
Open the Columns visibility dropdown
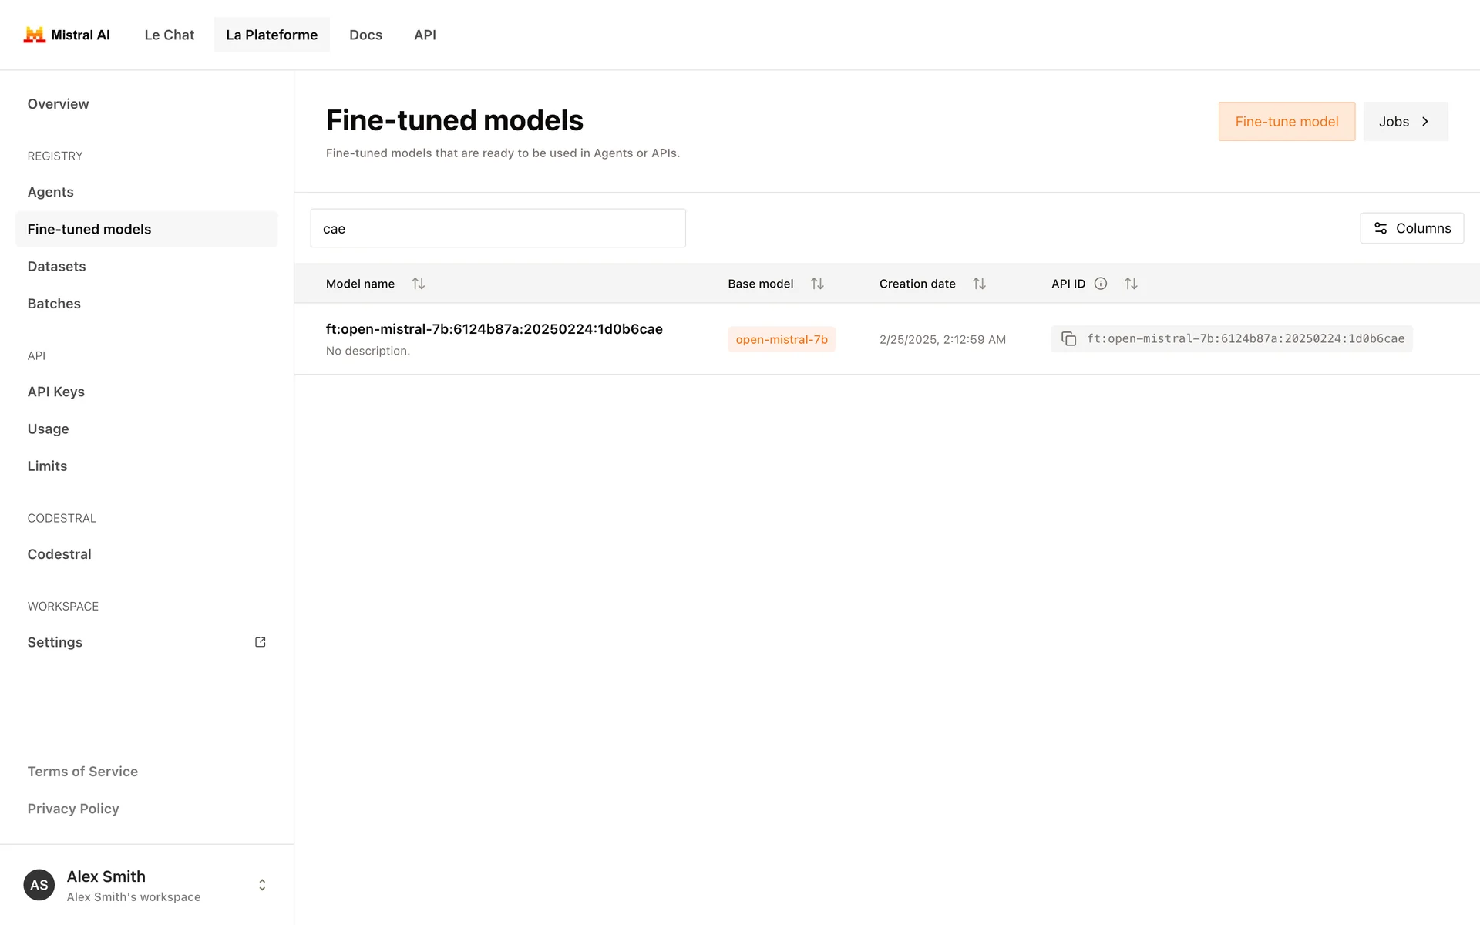coord(1411,228)
